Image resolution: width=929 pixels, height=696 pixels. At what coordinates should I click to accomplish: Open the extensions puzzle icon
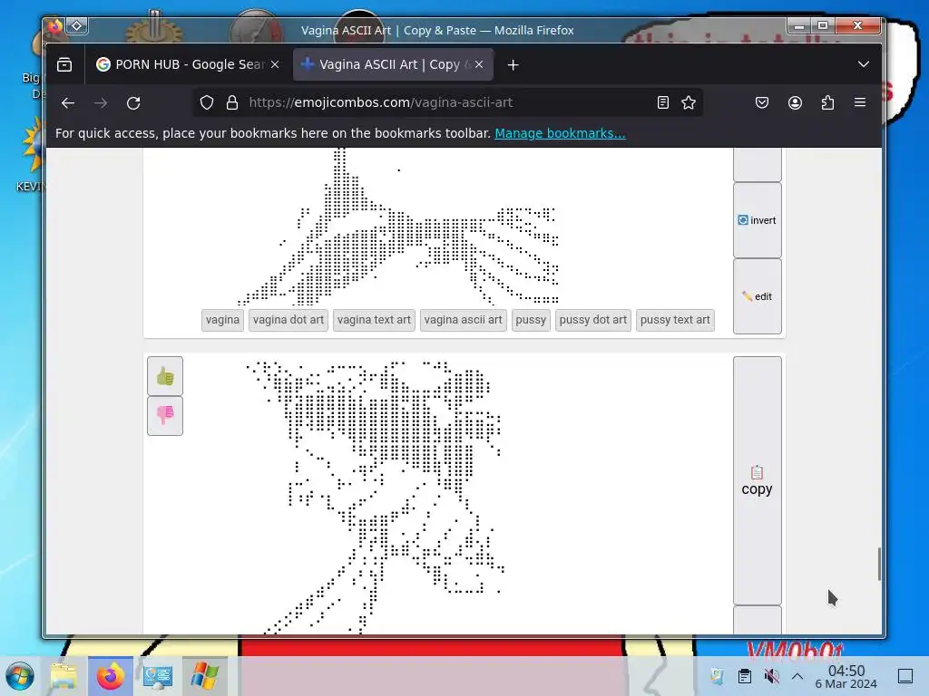click(827, 102)
